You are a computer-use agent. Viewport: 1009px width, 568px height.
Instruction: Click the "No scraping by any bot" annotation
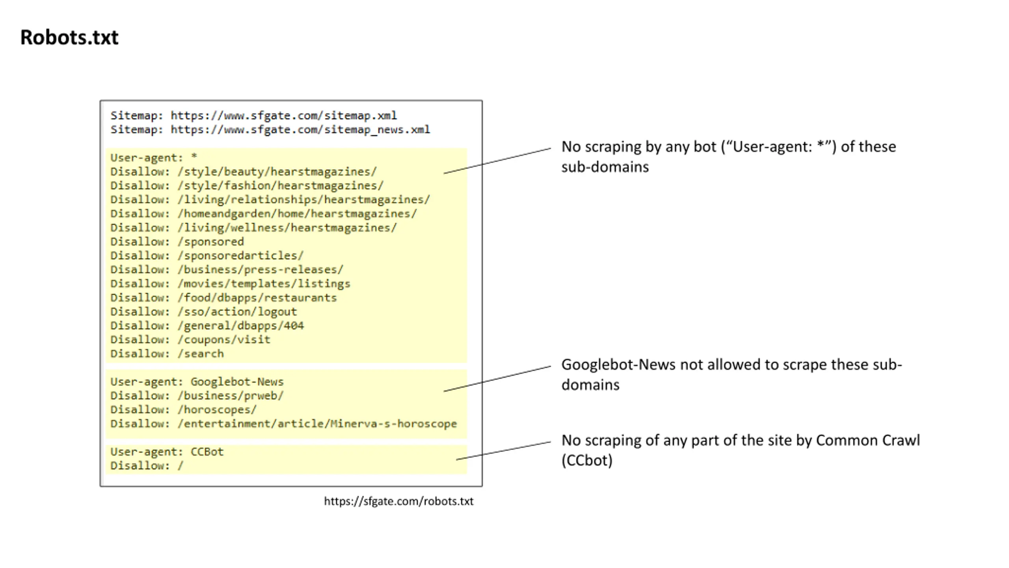tap(728, 157)
